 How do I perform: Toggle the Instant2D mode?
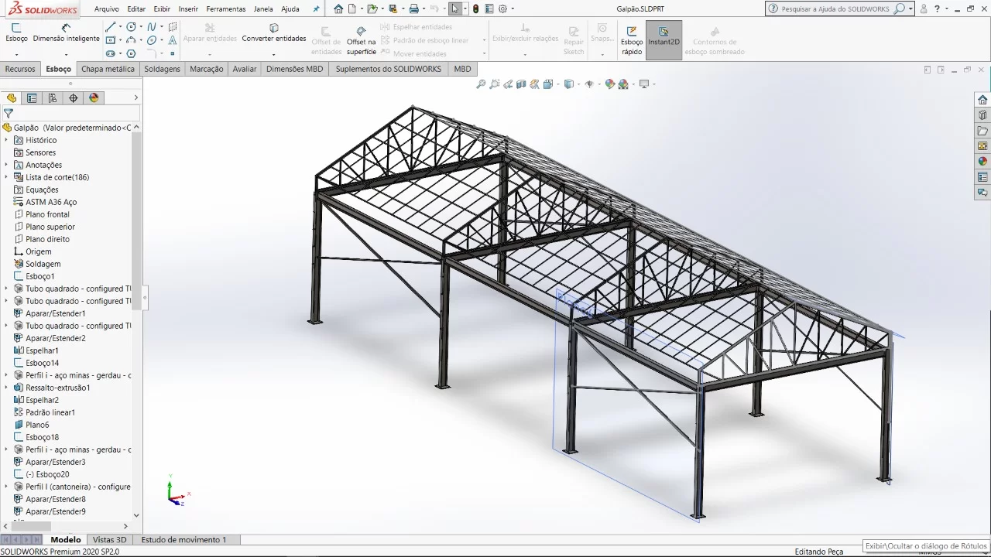664,36
